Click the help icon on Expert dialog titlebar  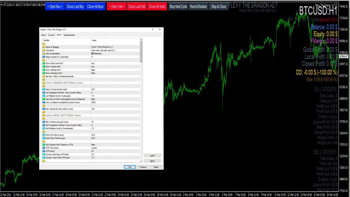tap(153, 30)
